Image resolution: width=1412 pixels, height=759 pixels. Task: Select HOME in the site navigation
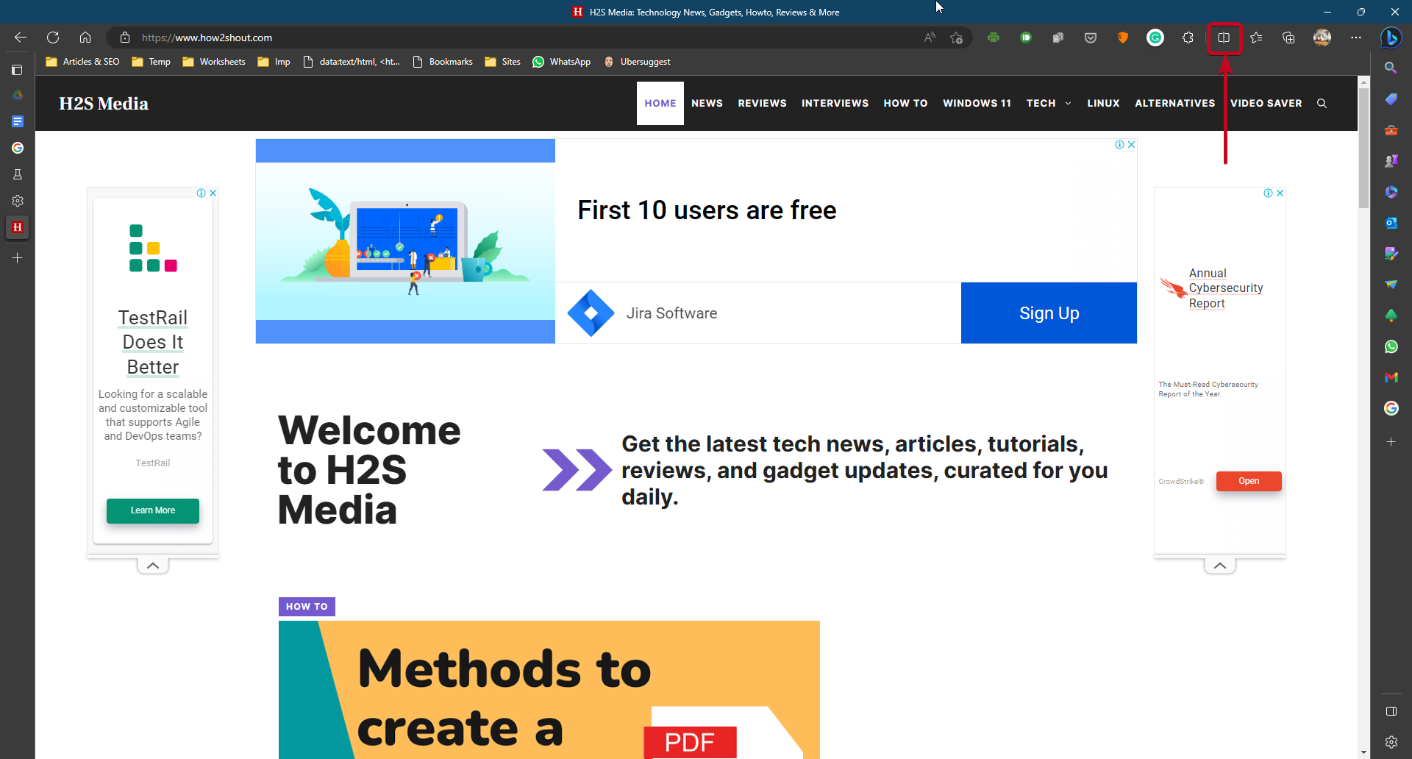click(660, 103)
